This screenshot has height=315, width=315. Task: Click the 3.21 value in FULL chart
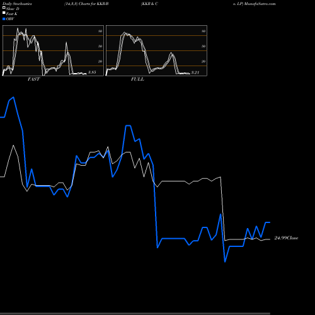[195, 72]
